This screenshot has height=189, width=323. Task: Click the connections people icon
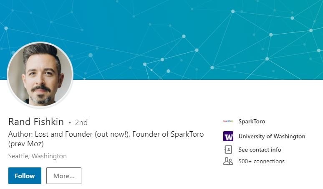228,161
